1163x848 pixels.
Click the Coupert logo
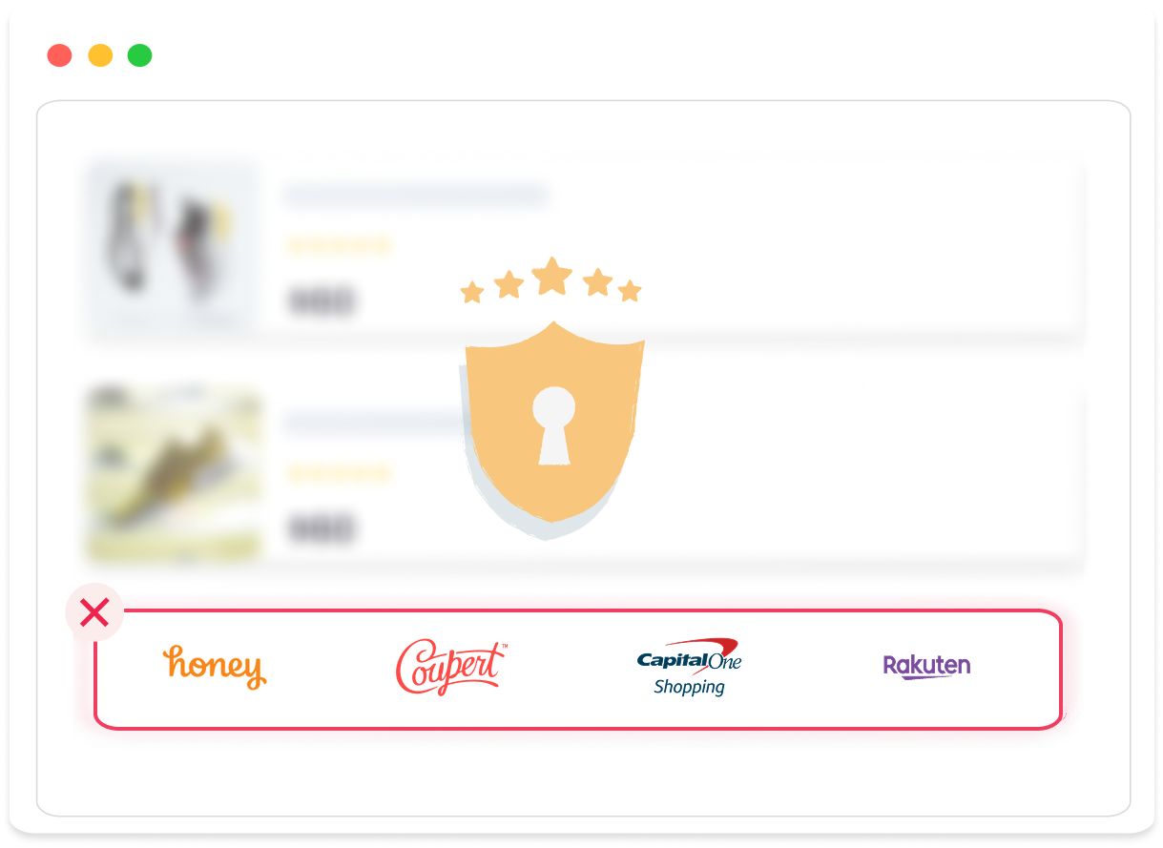(451, 667)
